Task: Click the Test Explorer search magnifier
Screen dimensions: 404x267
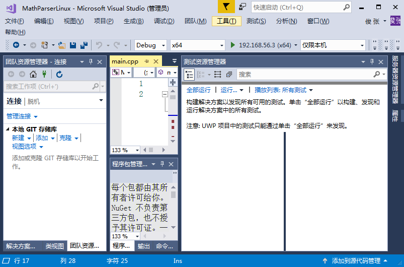Action: pos(376,74)
